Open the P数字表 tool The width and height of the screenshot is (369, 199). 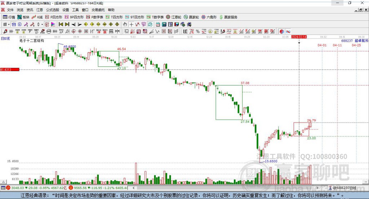click(95, 17)
